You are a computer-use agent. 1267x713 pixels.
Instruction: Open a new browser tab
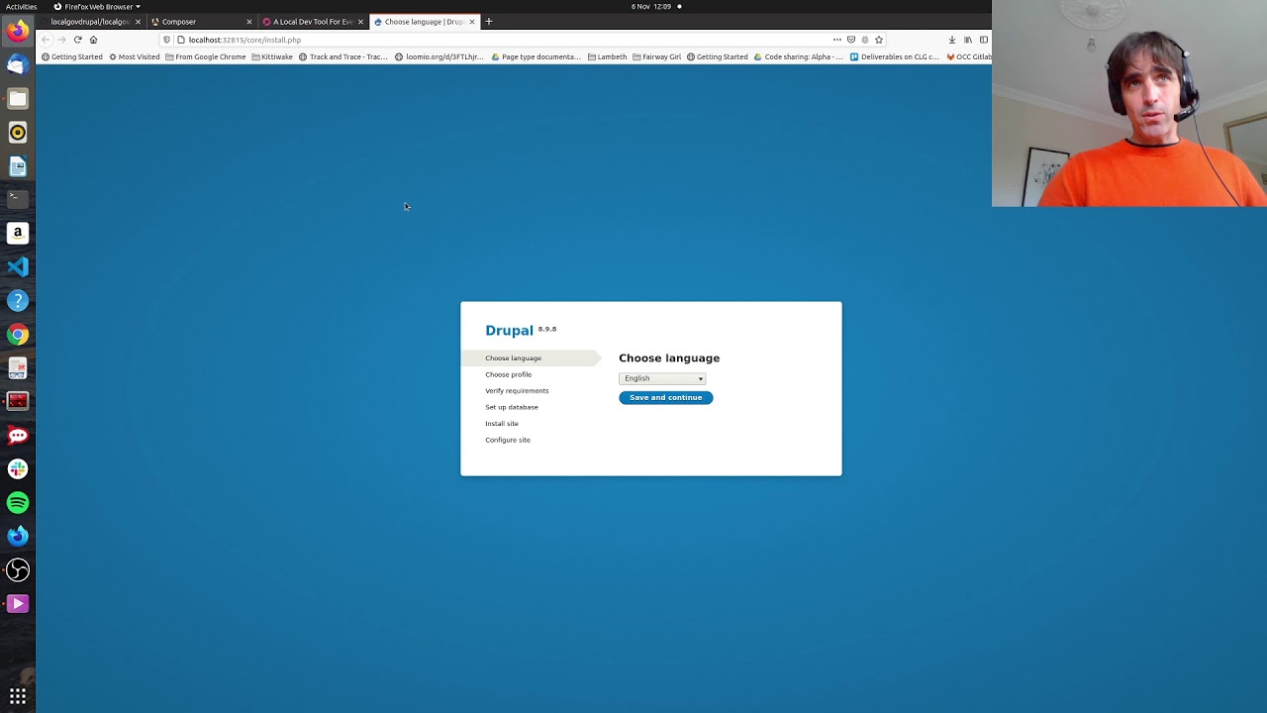click(488, 21)
